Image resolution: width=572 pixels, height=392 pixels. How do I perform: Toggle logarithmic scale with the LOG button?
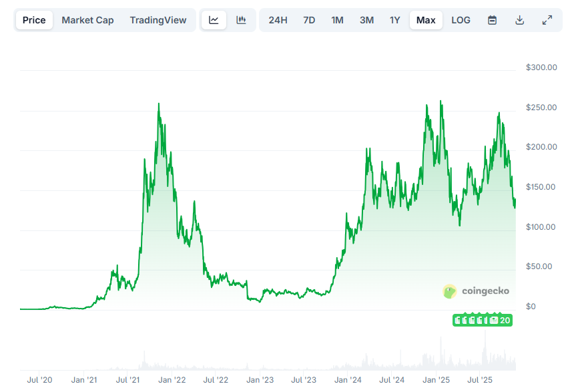click(461, 20)
